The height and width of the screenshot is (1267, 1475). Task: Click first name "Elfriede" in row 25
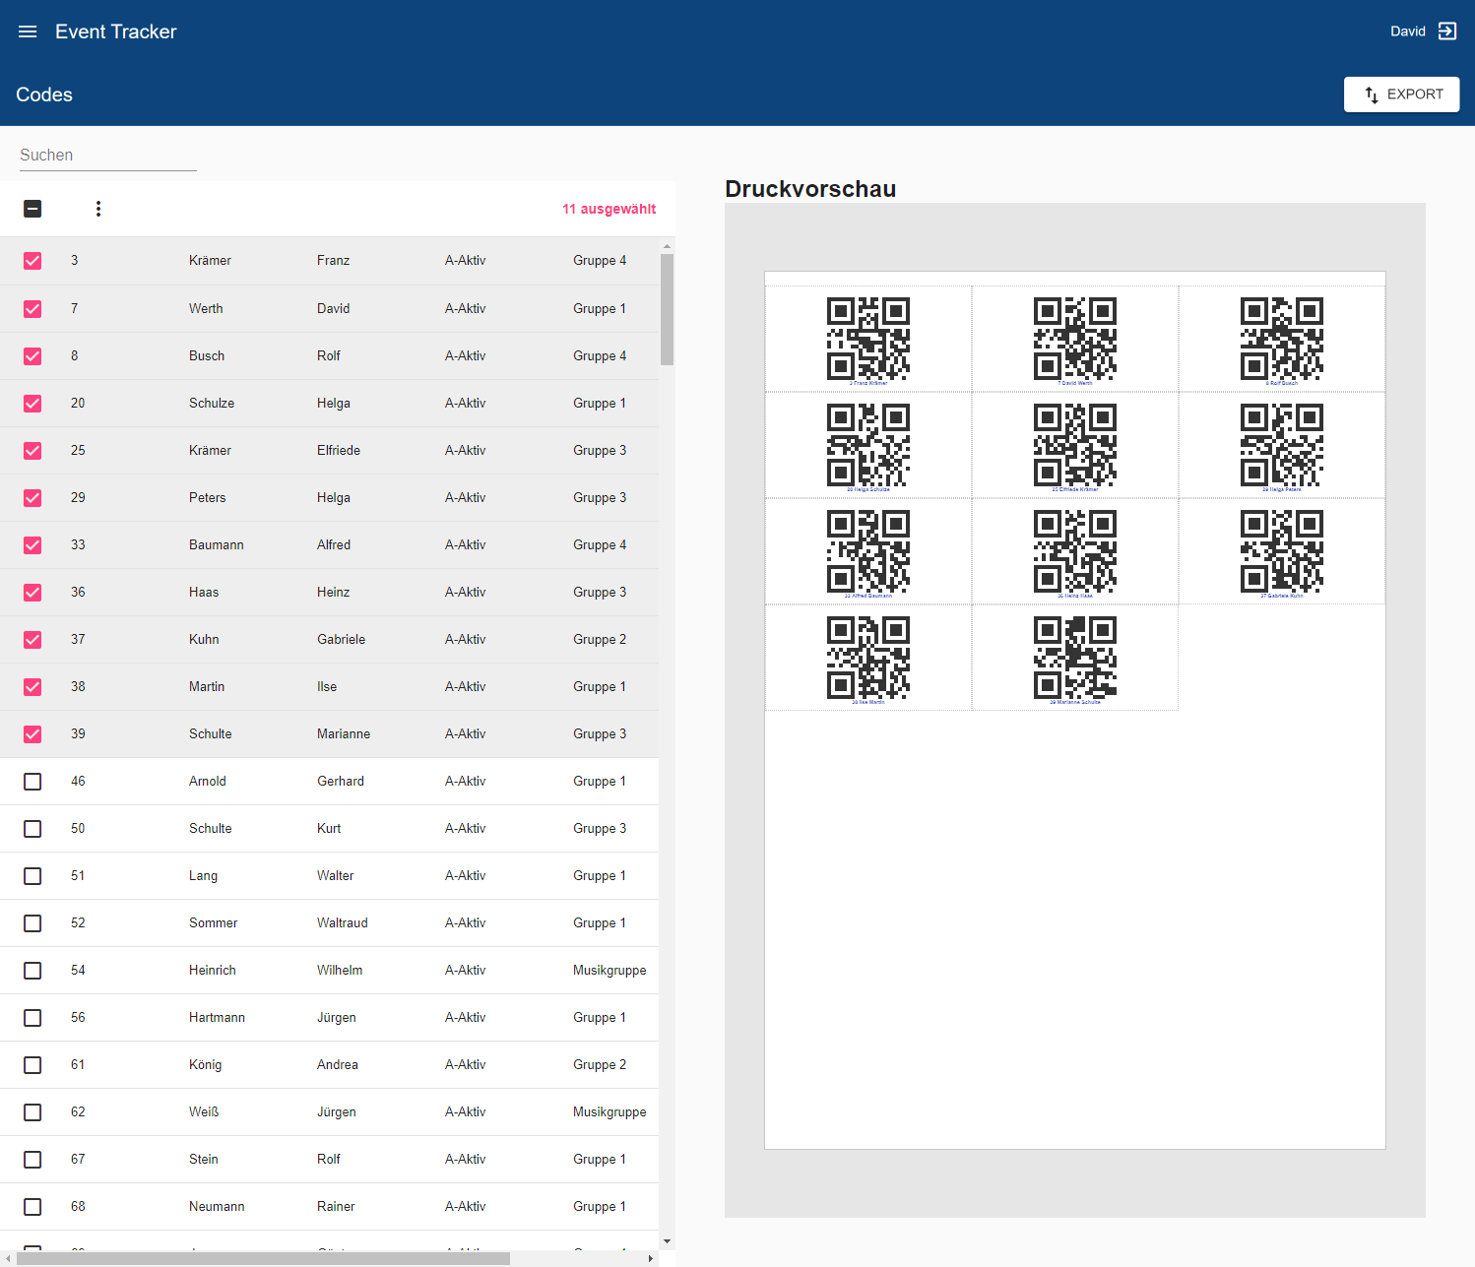tap(339, 451)
